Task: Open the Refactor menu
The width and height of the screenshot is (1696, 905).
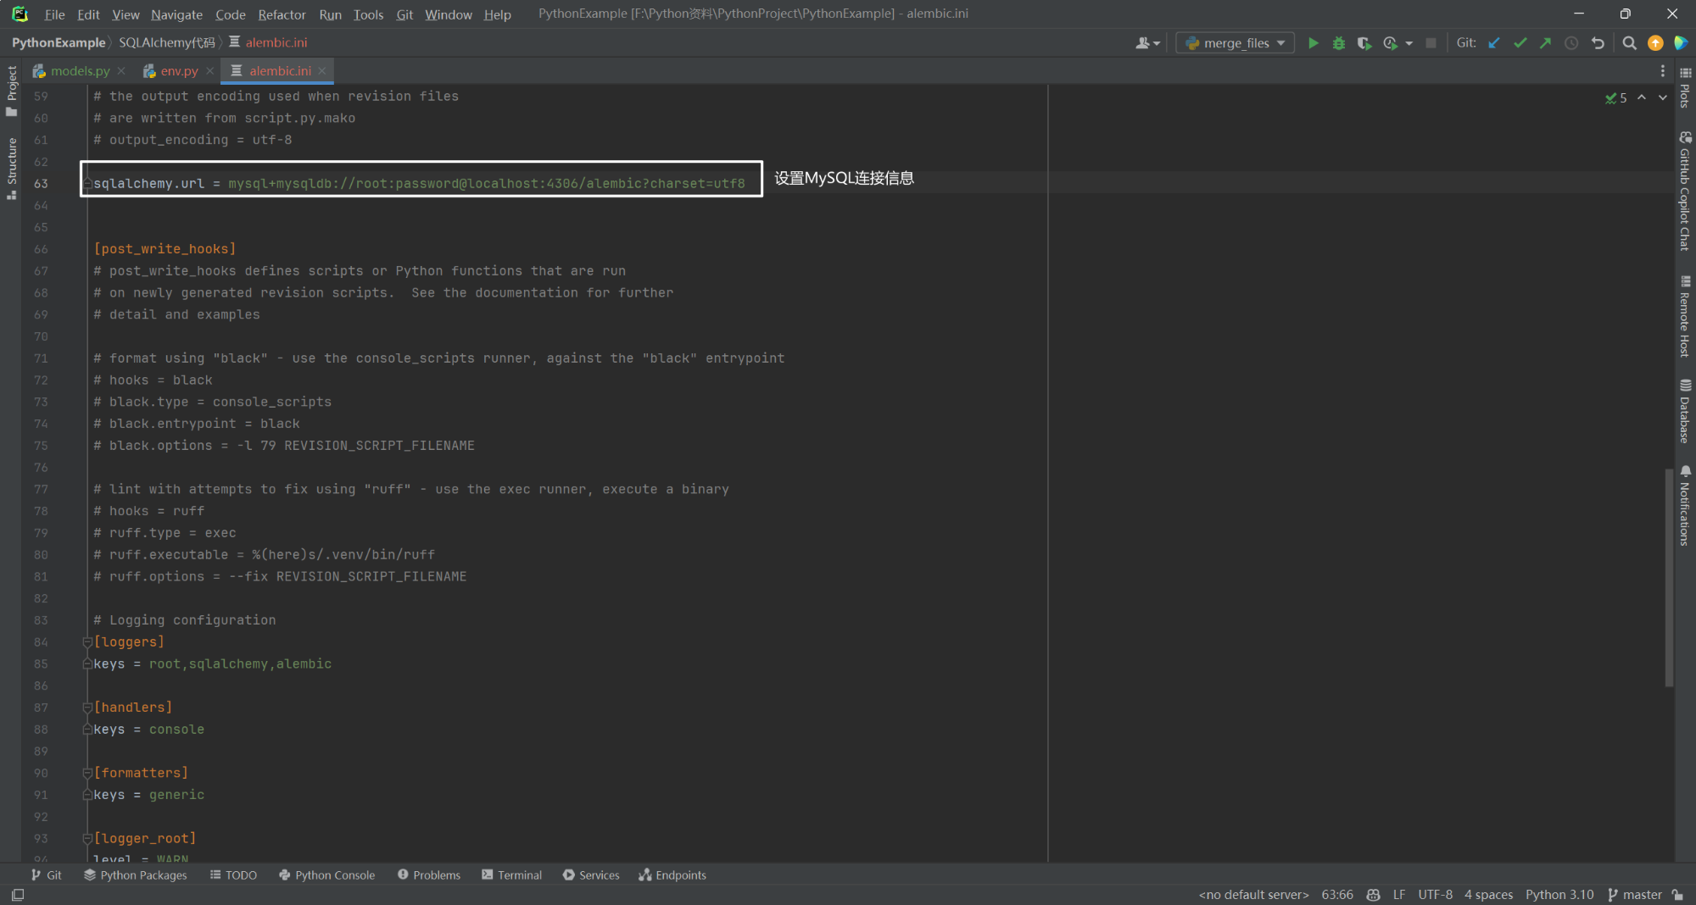Action: pyautogui.click(x=282, y=14)
